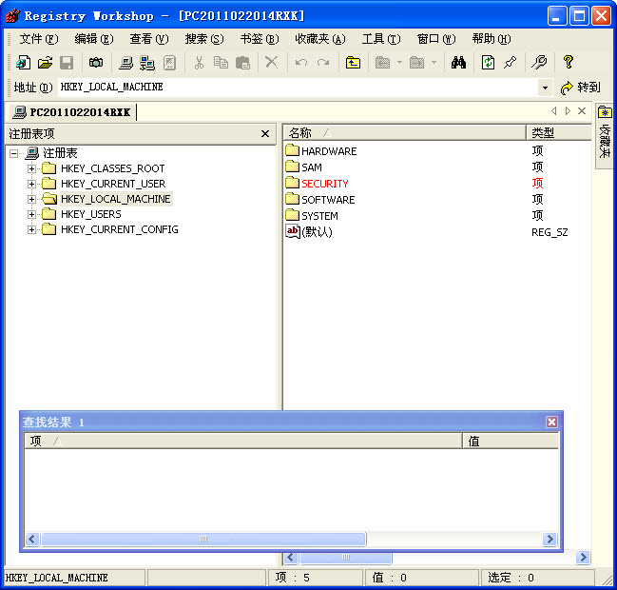Click the yellow question mark help icon
The image size is (617, 590).
pyautogui.click(x=569, y=63)
